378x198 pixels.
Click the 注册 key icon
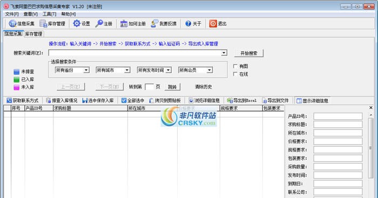[x=99, y=23]
